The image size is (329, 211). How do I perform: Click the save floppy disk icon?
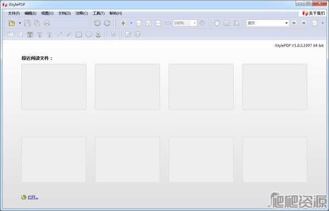pos(27,23)
